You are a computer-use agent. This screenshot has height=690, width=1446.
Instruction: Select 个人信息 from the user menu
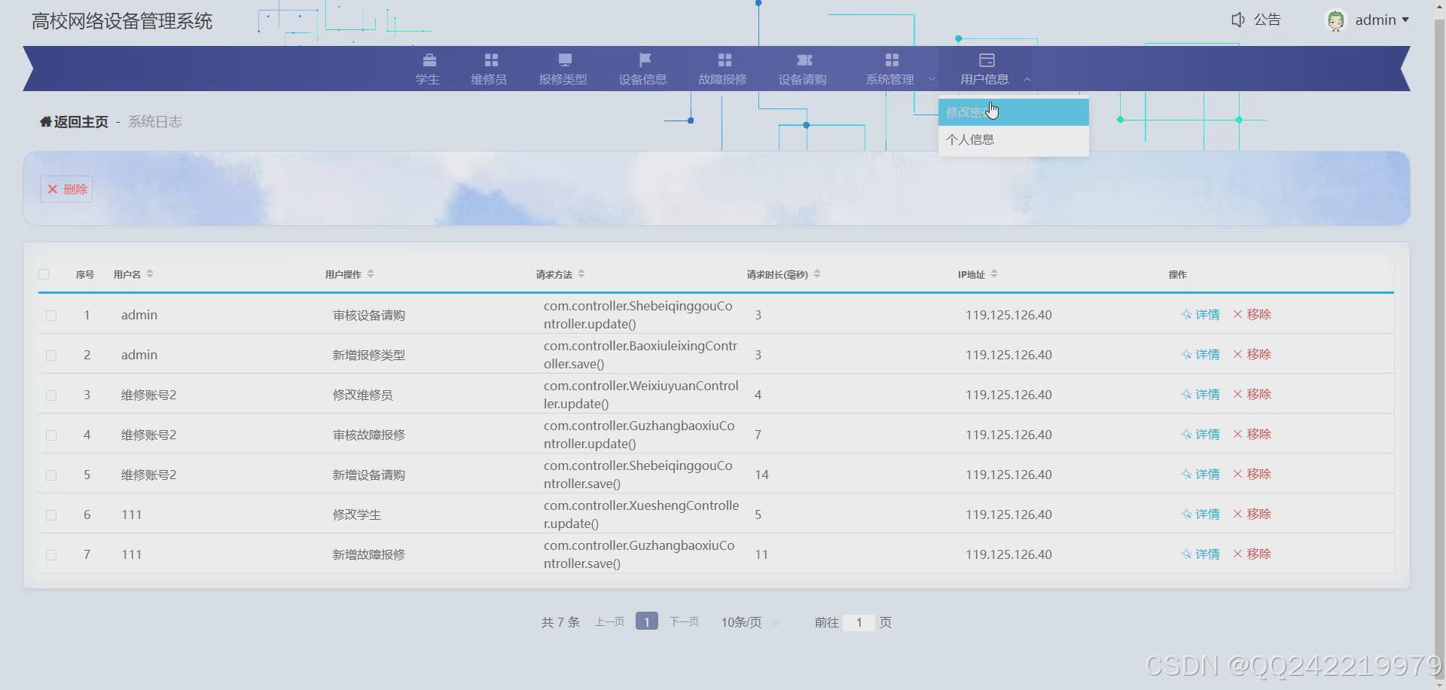[x=970, y=139]
